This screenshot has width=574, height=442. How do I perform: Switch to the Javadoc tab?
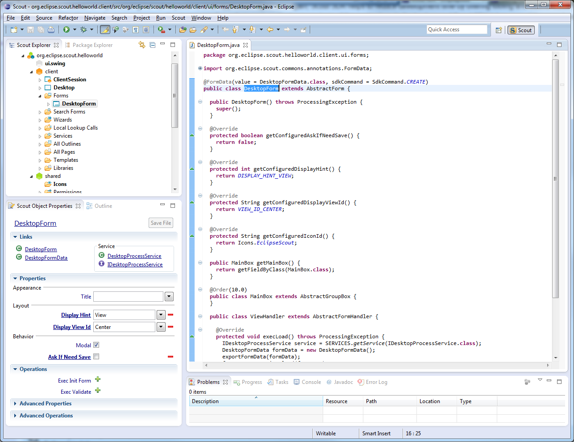coord(339,382)
